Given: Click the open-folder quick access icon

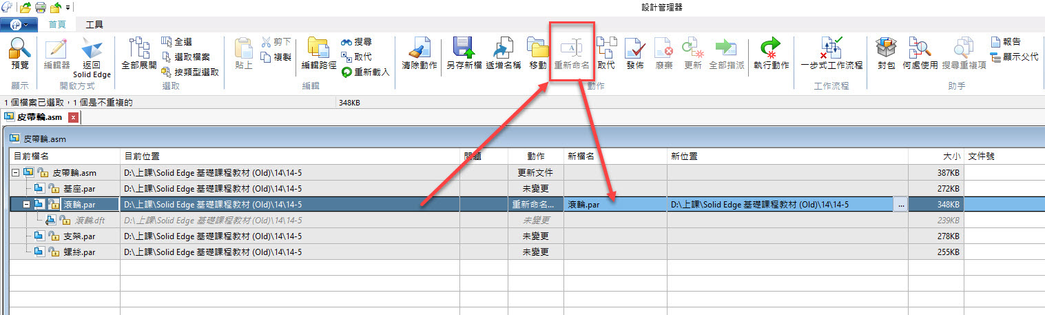Looking at the screenshot, I should point(25,8).
